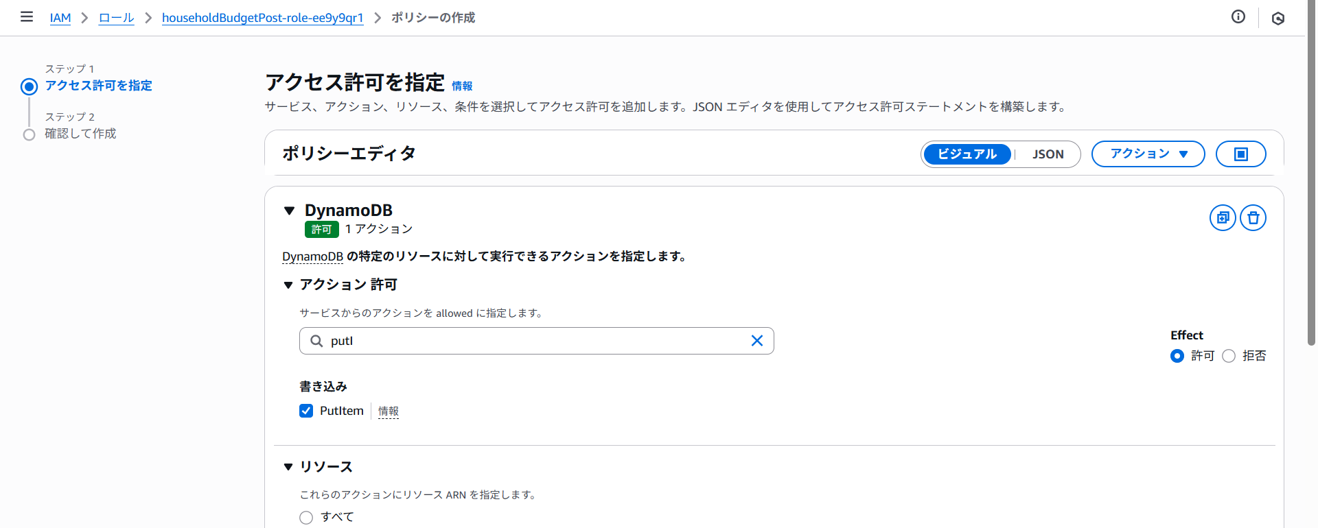Click the info circle icon in header
This screenshot has width=1318, height=528.
click(x=1238, y=17)
